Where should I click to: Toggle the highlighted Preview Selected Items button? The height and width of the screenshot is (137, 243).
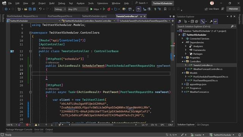(215, 21)
